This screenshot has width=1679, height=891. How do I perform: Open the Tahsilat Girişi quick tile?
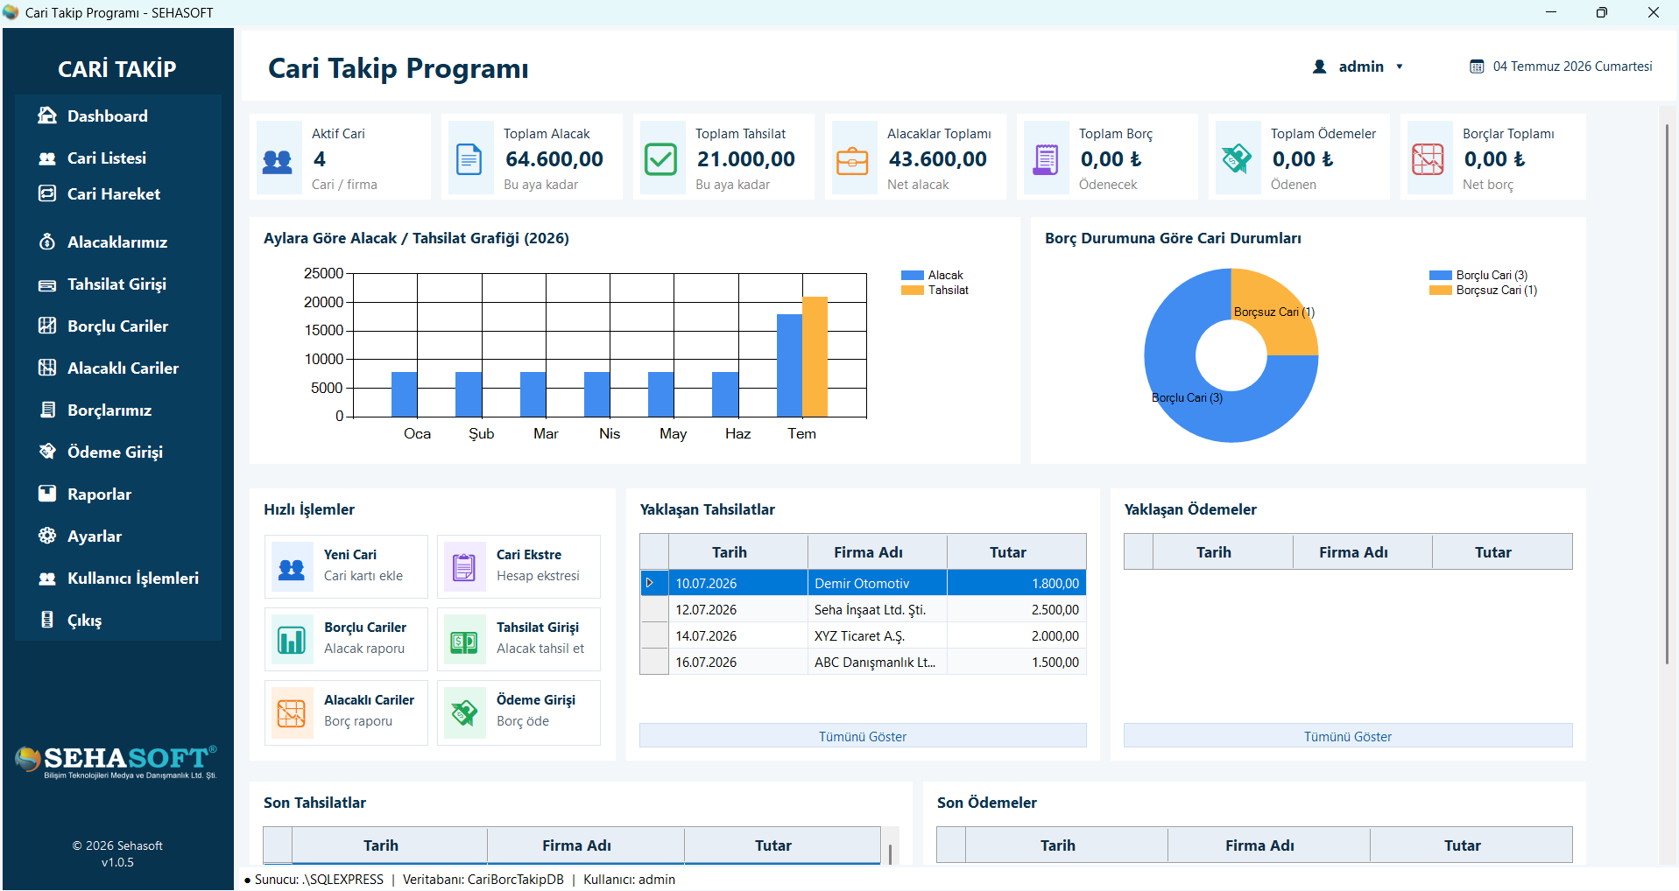519,639
